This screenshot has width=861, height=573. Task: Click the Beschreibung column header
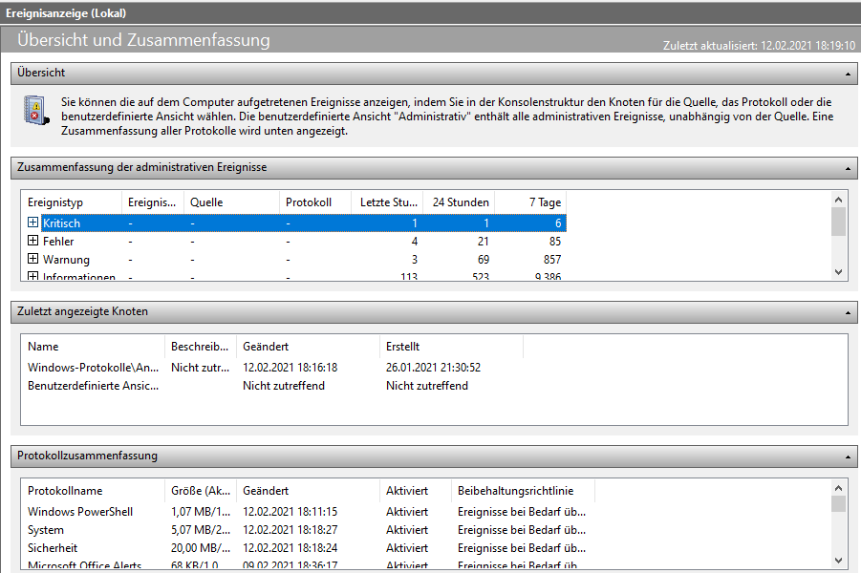(201, 347)
